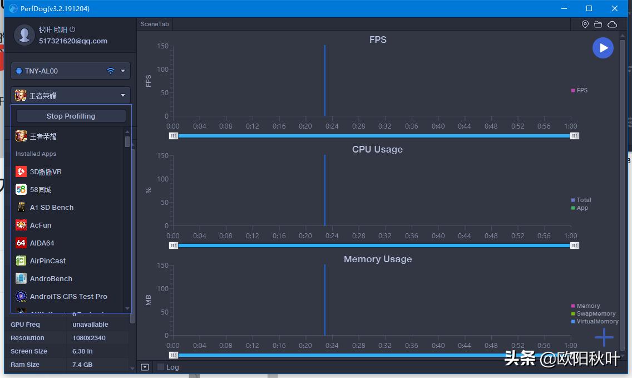The image size is (632, 378).
Task: Click the Ram Size value 7.4 GB
Action: pyautogui.click(x=82, y=365)
